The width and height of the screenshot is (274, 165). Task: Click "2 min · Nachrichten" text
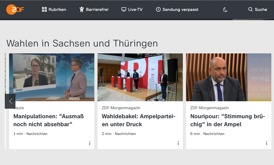click(119, 134)
